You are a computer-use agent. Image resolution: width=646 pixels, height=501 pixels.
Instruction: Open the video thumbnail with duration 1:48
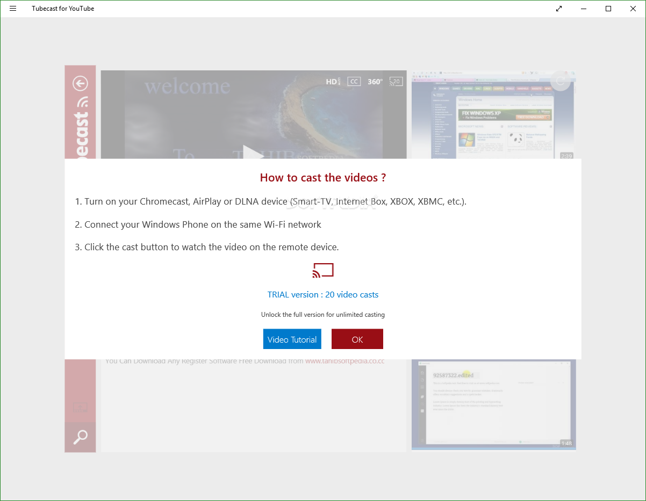pyautogui.click(x=493, y=404)
